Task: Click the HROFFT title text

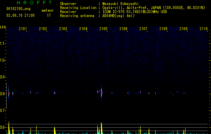Action: (35, 3)
